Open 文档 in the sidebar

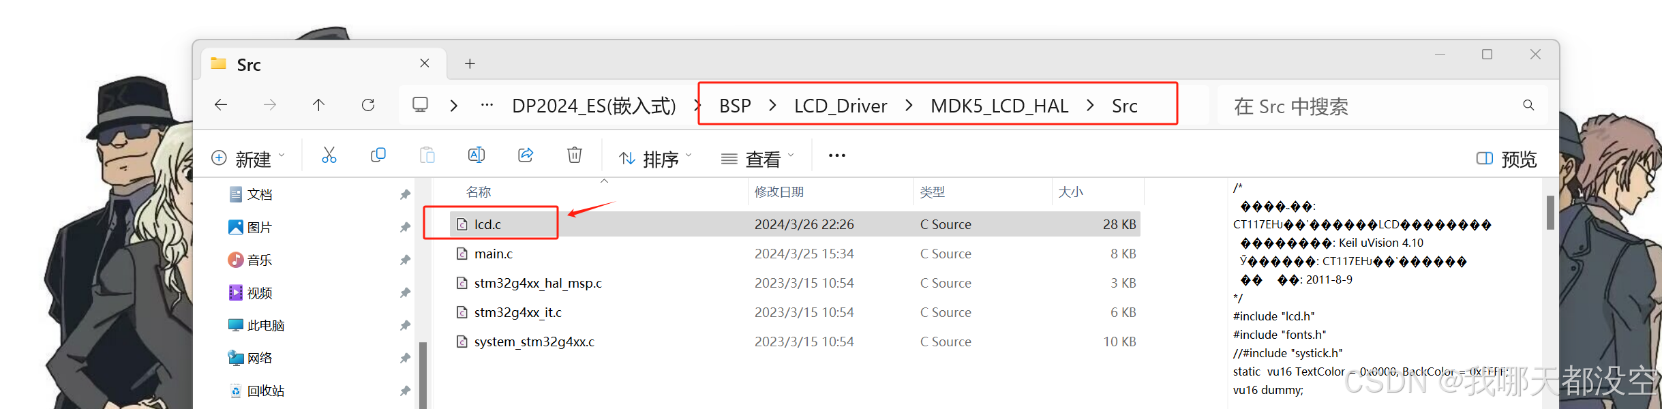pyautogui.click(x=250, y=195)
